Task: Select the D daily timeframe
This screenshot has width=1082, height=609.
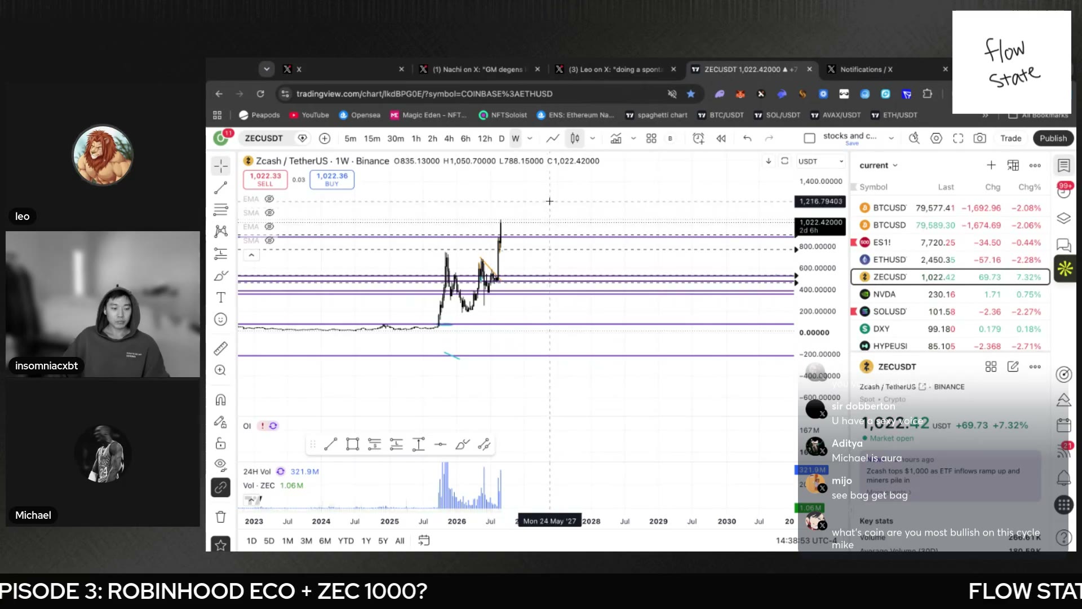Action: 501,139
